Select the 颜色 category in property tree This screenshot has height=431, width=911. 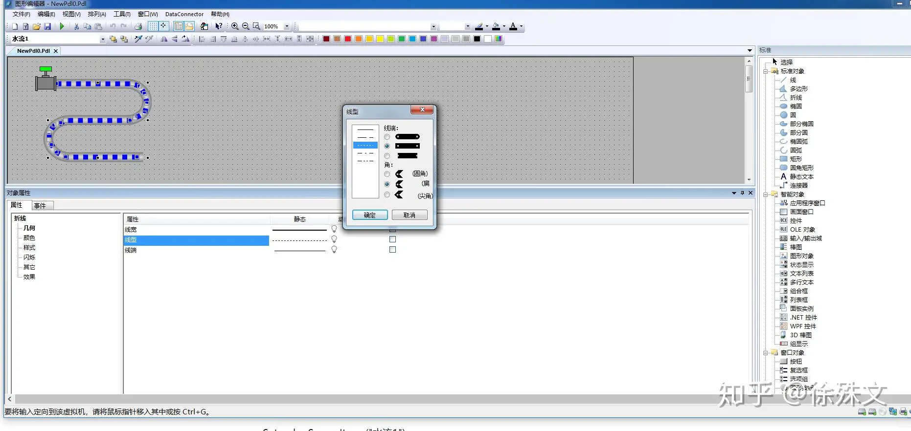29,238
